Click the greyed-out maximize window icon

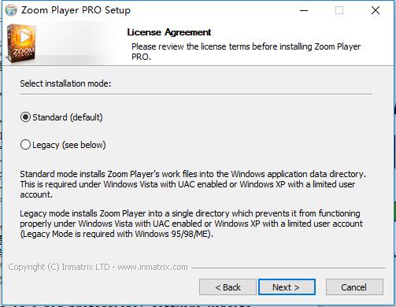339,10
